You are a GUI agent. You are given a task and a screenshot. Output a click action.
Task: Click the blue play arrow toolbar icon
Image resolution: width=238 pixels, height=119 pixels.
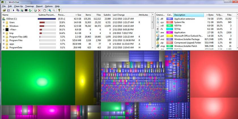13,10
